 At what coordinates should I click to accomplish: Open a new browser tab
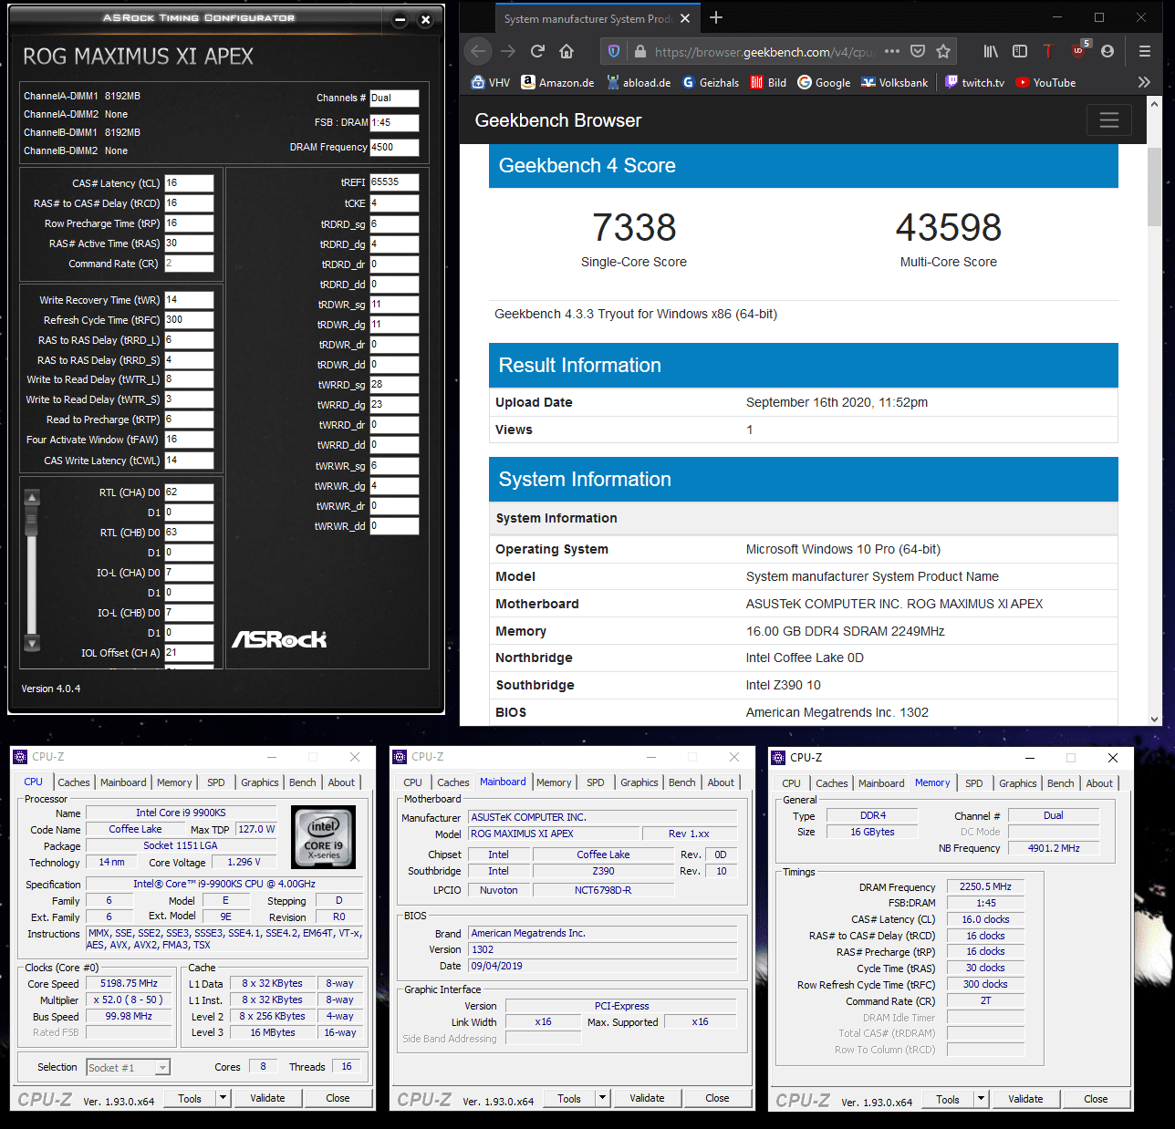[x=716, y=17]
